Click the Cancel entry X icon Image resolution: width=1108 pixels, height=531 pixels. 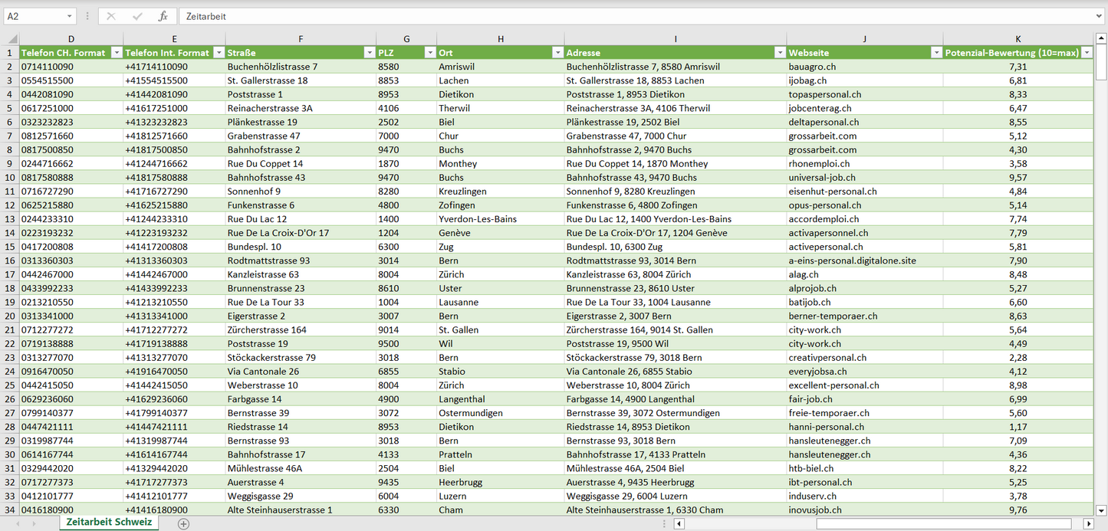[111, 16]
